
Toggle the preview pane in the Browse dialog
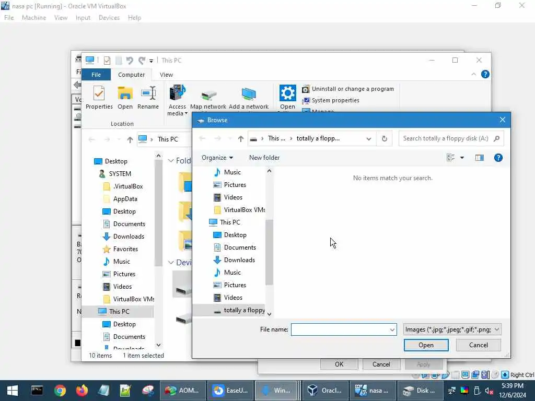point(480,158)
